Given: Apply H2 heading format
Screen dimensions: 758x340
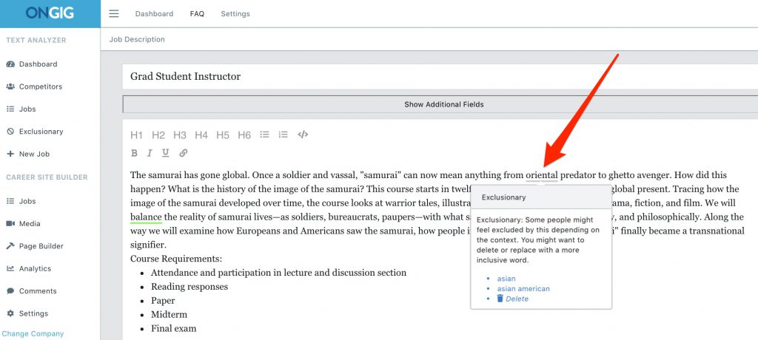Looking at the screenshot, I should coord(158,135).
